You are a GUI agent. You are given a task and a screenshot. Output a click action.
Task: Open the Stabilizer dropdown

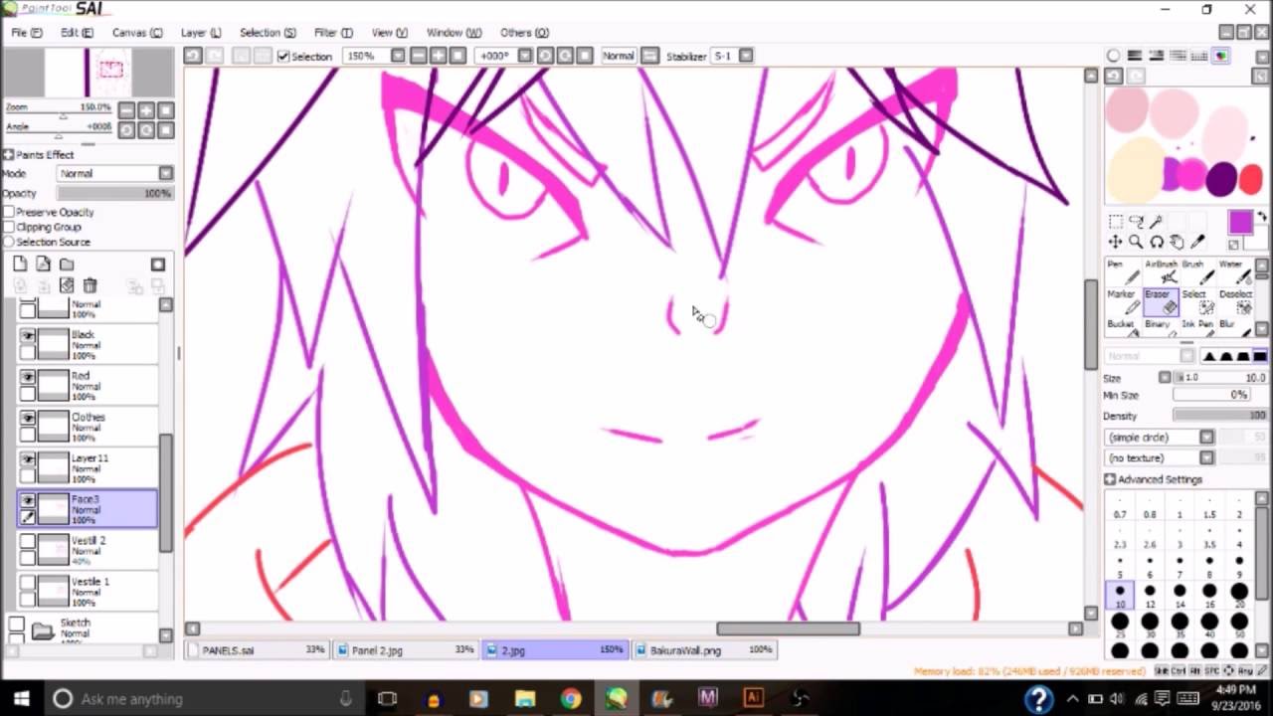point(746,56)
